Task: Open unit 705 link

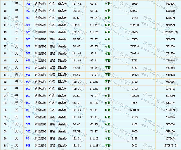Action: pos(28,32)
